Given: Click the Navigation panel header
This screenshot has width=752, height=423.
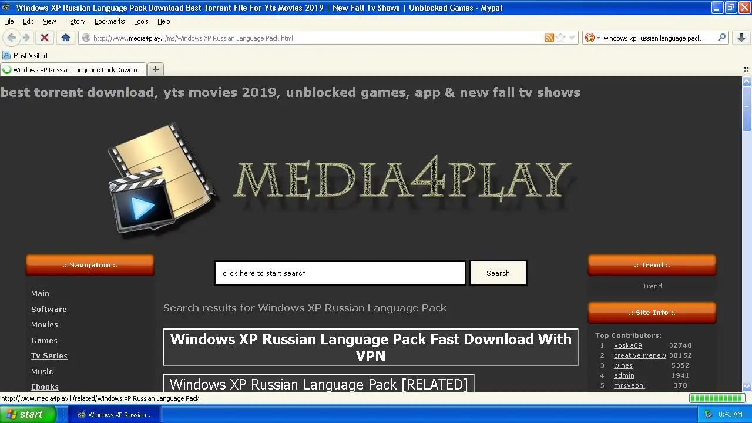Looking at the screenshot, I should [x=90, y=265].
